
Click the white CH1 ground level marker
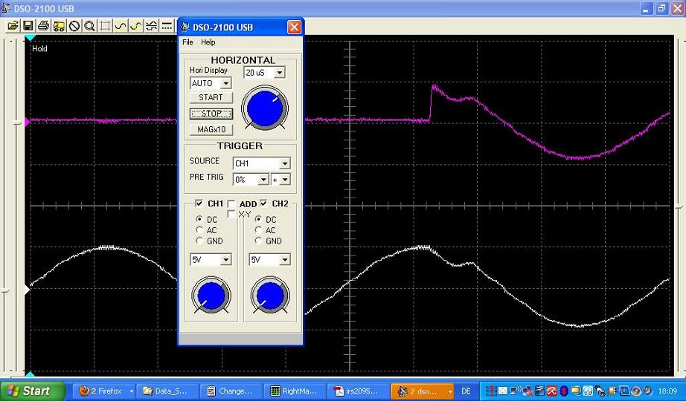tap(27, 290)
